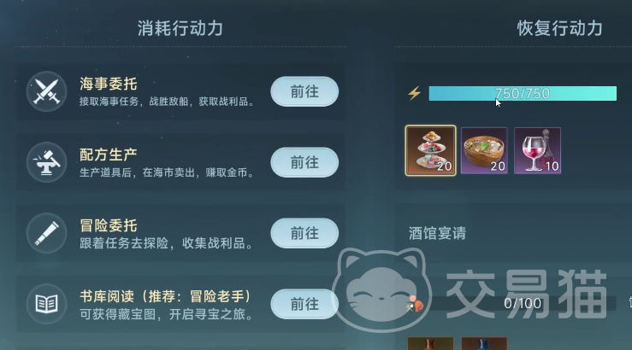Go to 海事委托 via 前往 button
The image size is (632, 350).
pyautogui.click(x=304, y=91)
